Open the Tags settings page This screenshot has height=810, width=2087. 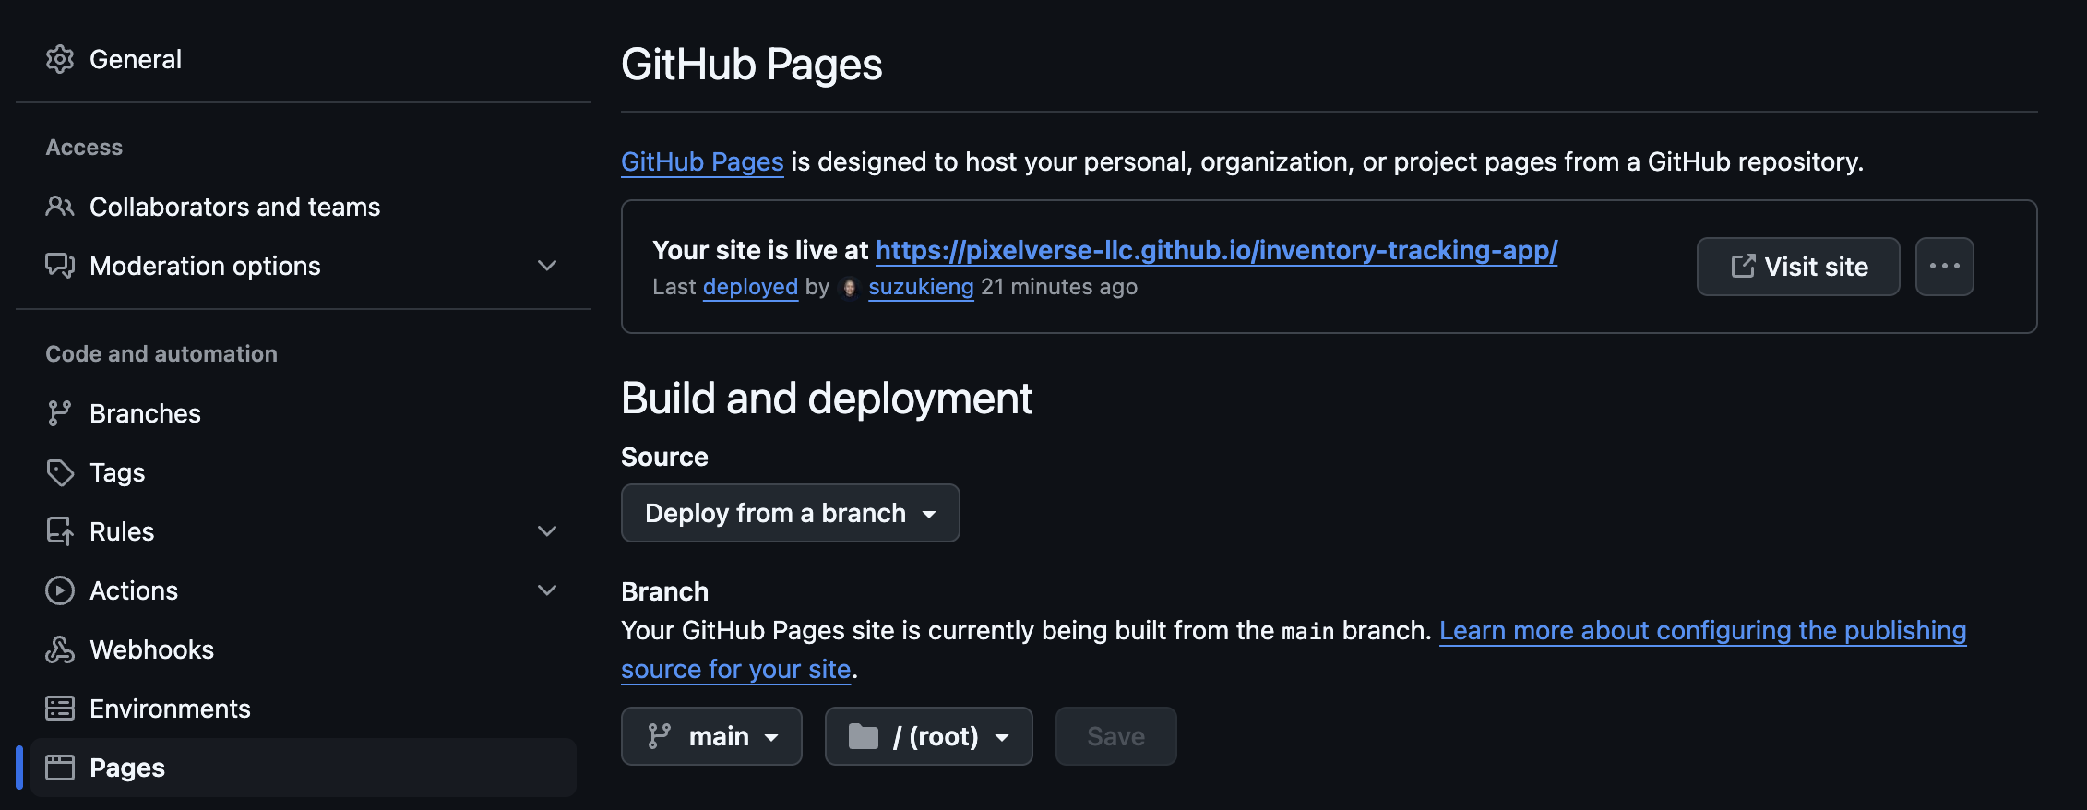click(304, 472)
